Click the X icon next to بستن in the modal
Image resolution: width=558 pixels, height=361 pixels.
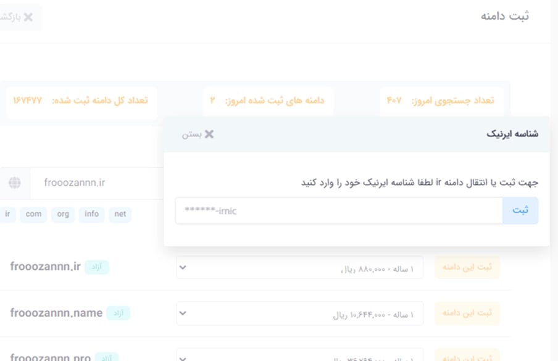[x=210, y=133]
